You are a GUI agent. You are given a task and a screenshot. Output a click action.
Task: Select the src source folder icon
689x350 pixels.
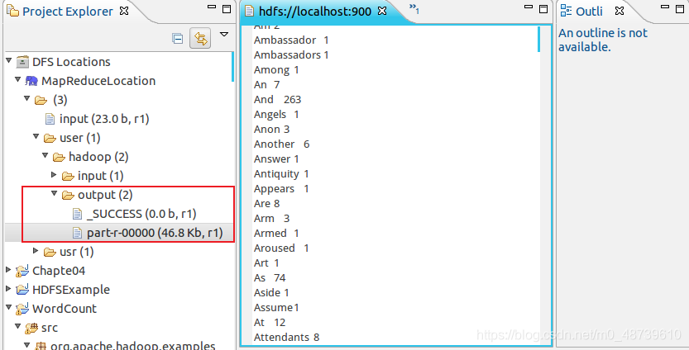[x=31, y=328]
